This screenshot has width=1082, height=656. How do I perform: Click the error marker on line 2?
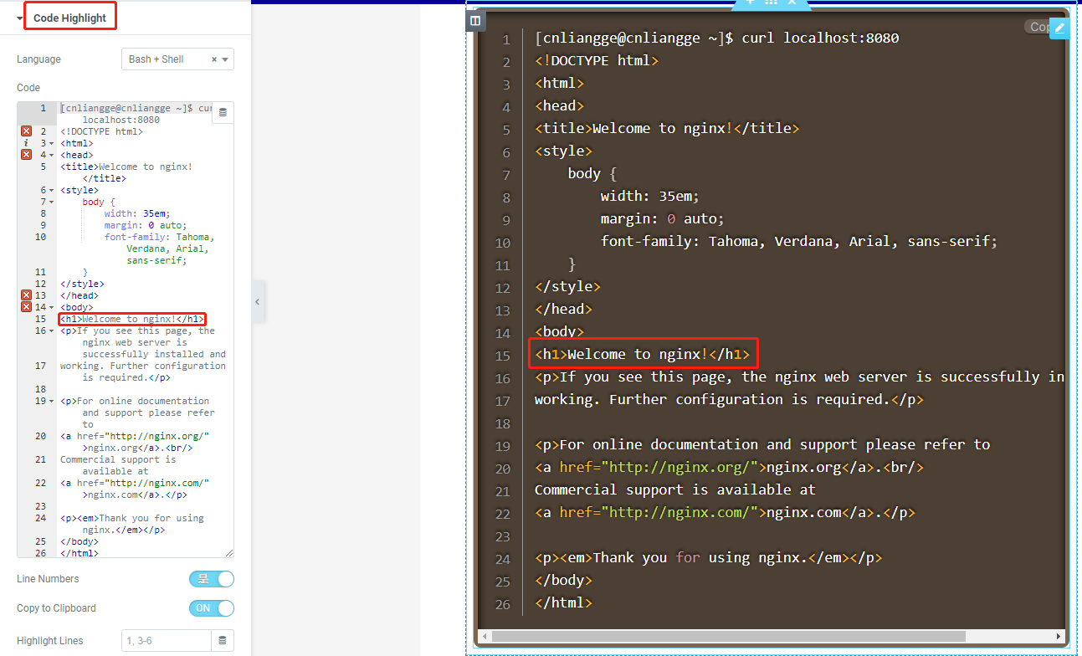click(x=26, y=131)
